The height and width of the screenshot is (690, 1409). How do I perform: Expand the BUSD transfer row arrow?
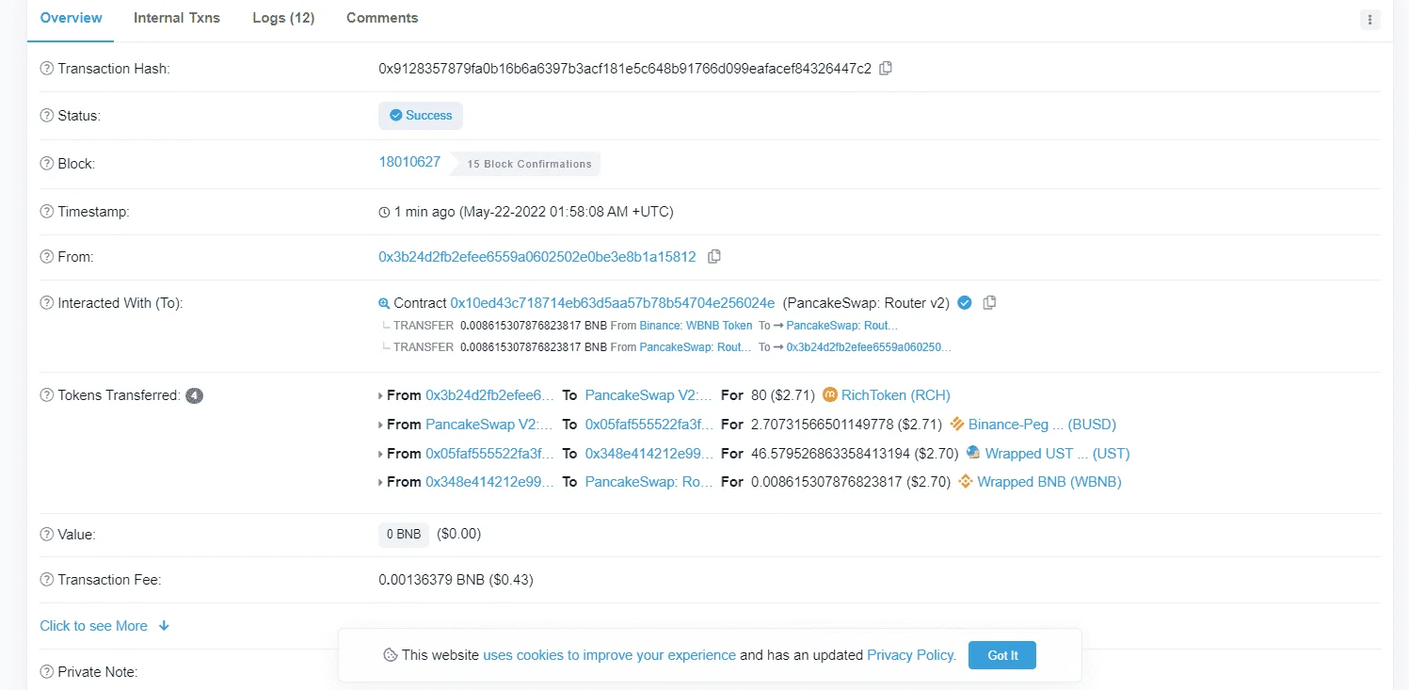[380, 425]
